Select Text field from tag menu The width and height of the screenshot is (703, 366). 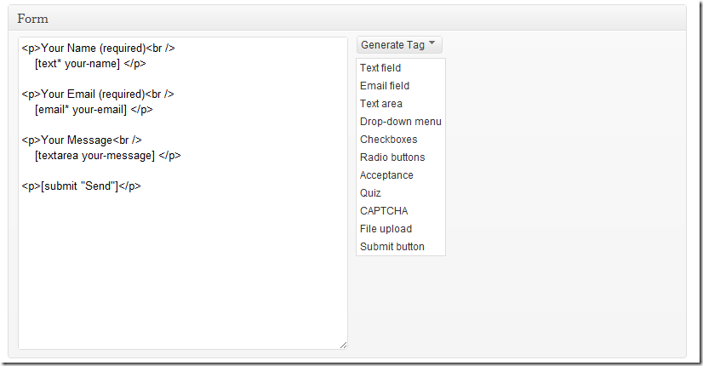[380, 68]
